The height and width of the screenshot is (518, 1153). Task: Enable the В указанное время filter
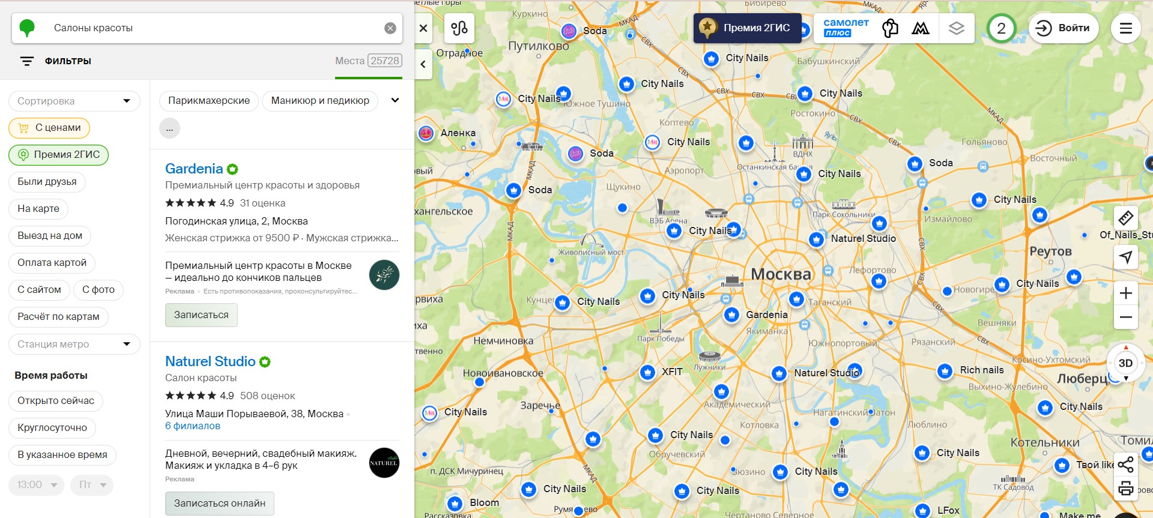tap(62, 455)
